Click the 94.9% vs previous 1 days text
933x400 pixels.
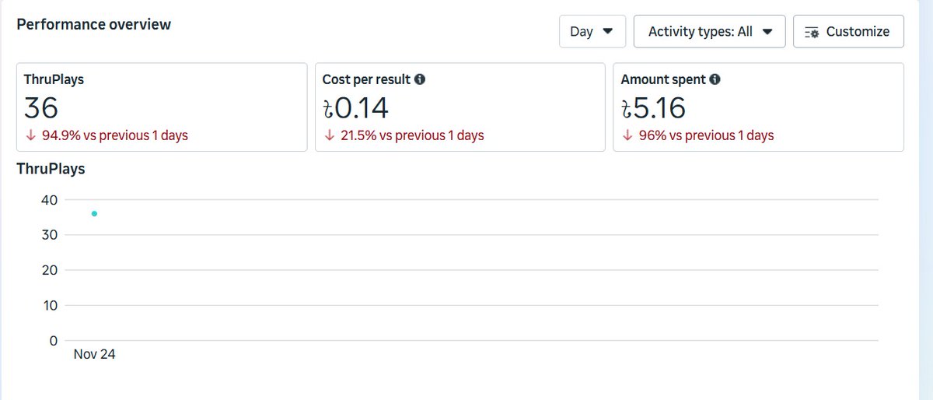click(x=115, y=135)
